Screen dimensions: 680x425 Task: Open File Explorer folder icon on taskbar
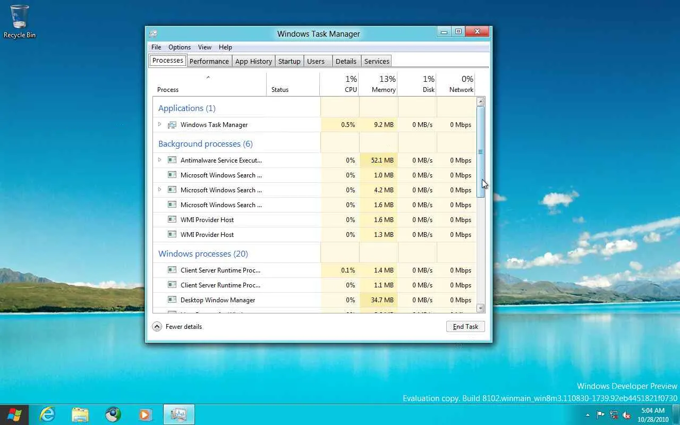tap(80, 414)
